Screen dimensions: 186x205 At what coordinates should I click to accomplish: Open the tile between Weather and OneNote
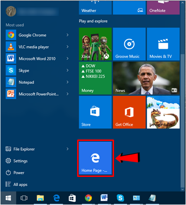point(129,7)
